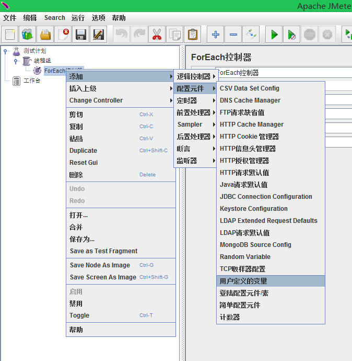This screenshot has width=352, height=361.
Task: Open the 文件 menu
Action: tap(9, 18)
